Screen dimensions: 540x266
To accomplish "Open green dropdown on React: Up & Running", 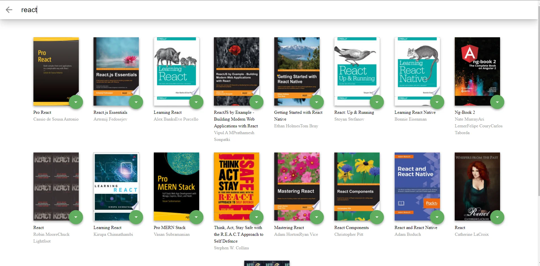I will tap(377, 102).
